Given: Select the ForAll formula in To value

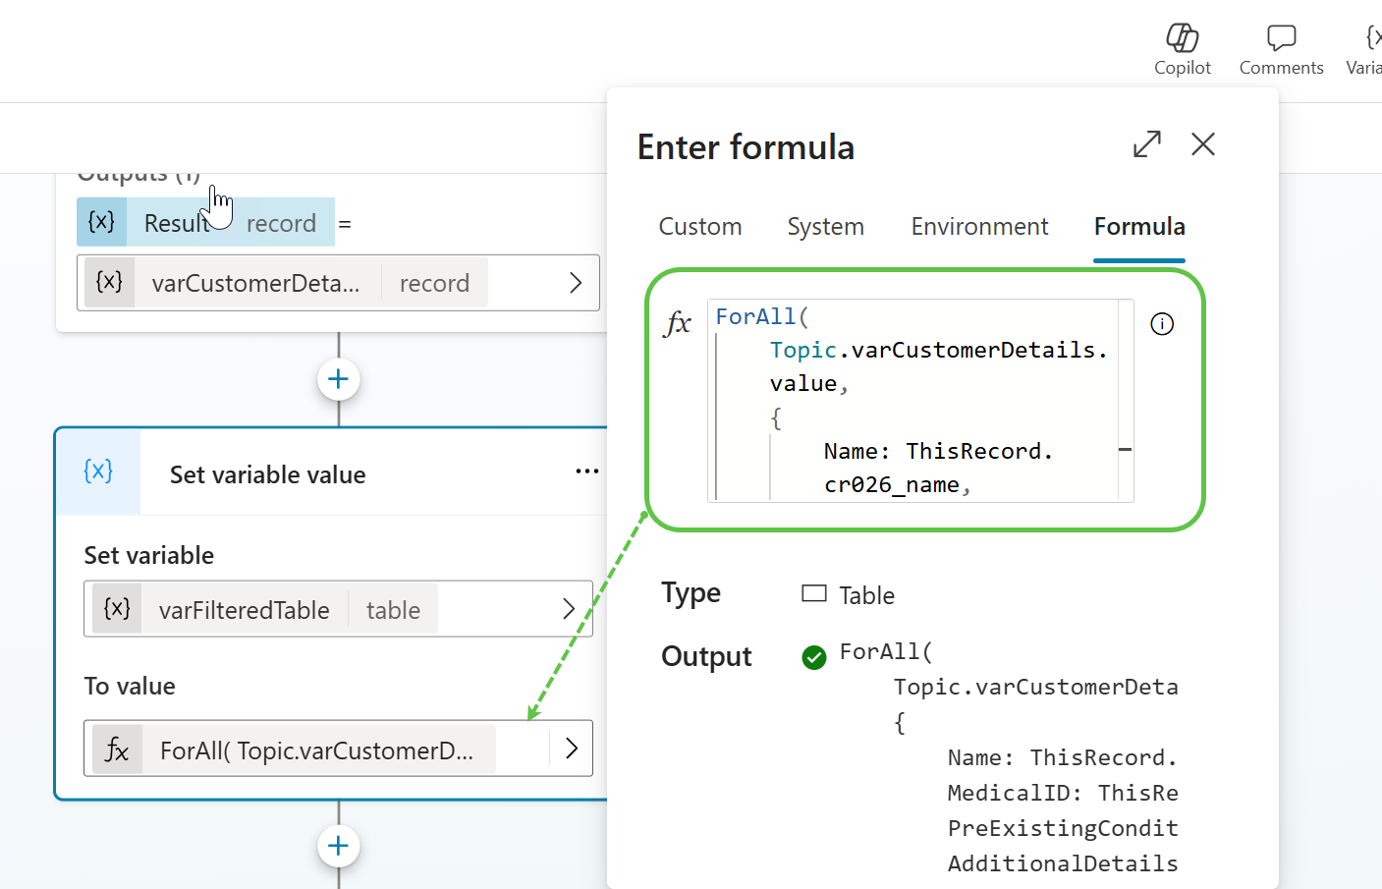Looking at the screenshot, I should point(316,750).
